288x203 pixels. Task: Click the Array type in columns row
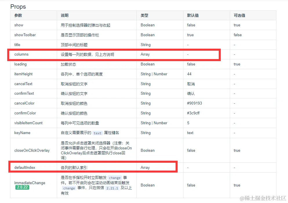pos(145,54)
